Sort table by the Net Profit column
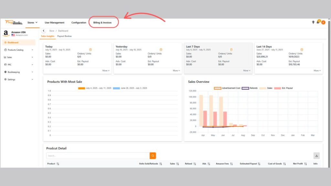 pos(300,164)
